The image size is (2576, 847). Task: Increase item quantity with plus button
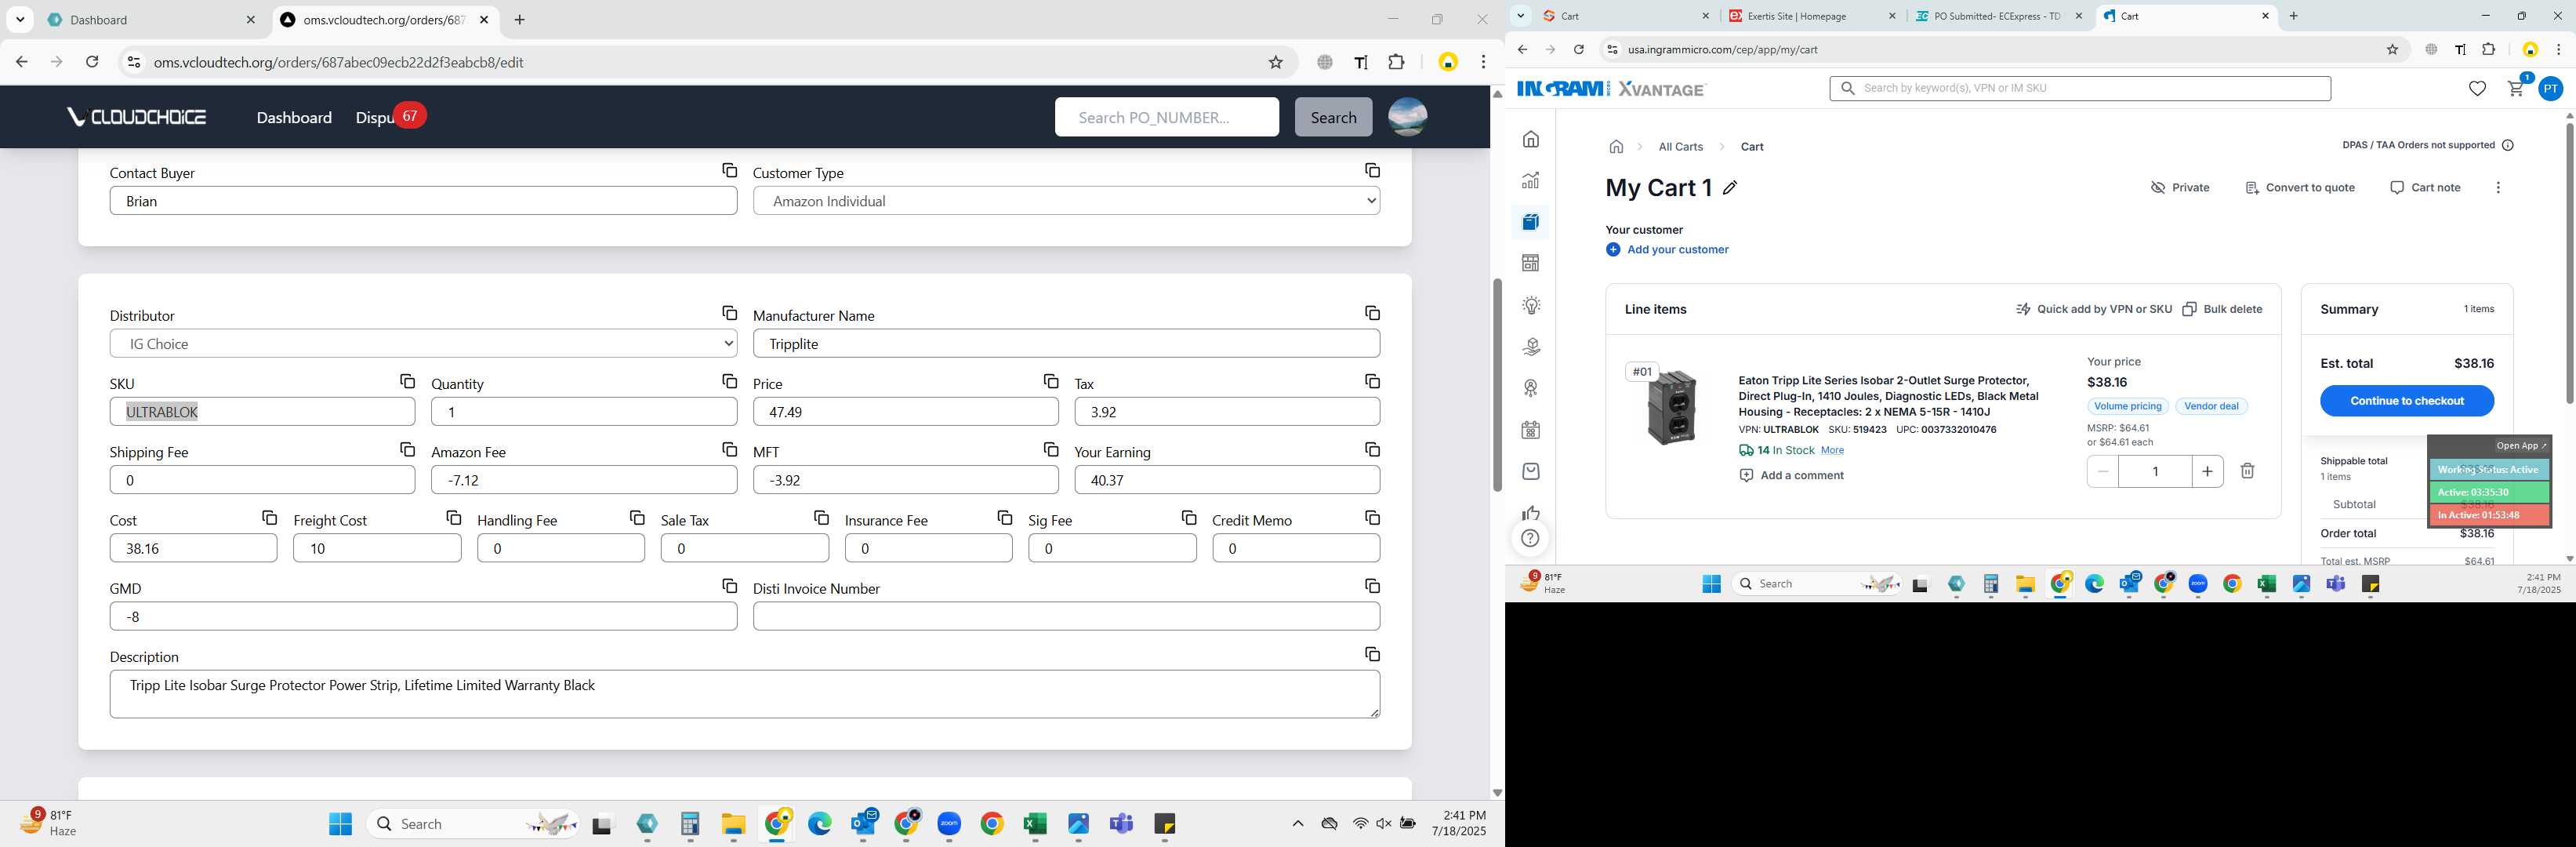(x=2207, y=471)
